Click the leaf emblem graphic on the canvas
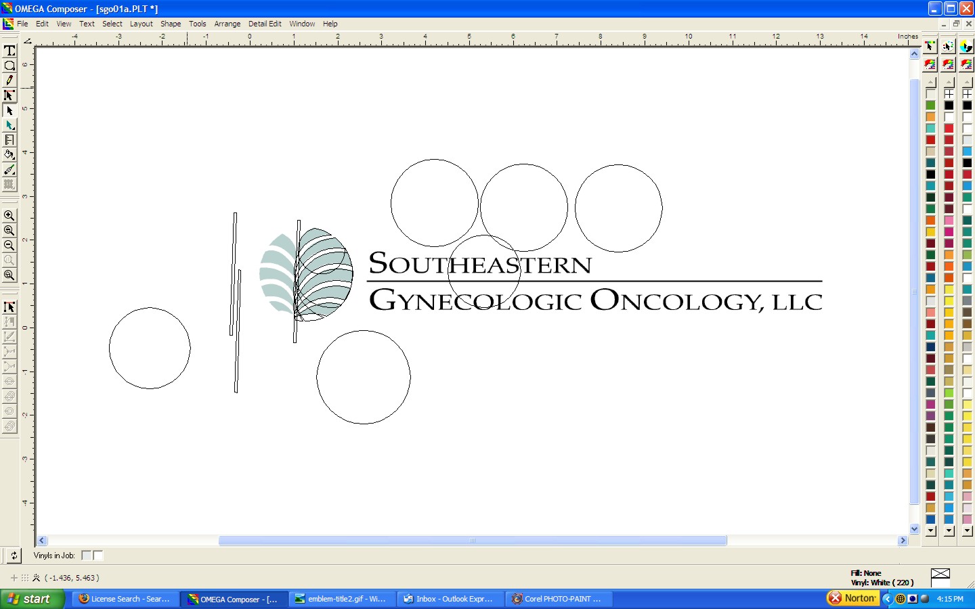The width and height of the screenshot is (975, 609). point(306,274)
